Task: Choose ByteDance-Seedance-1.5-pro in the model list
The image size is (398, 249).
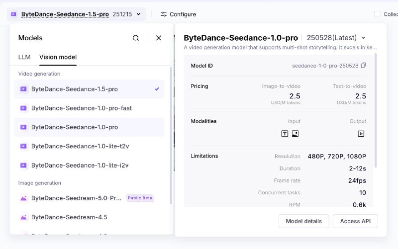Action: click(x=89, y=89)
